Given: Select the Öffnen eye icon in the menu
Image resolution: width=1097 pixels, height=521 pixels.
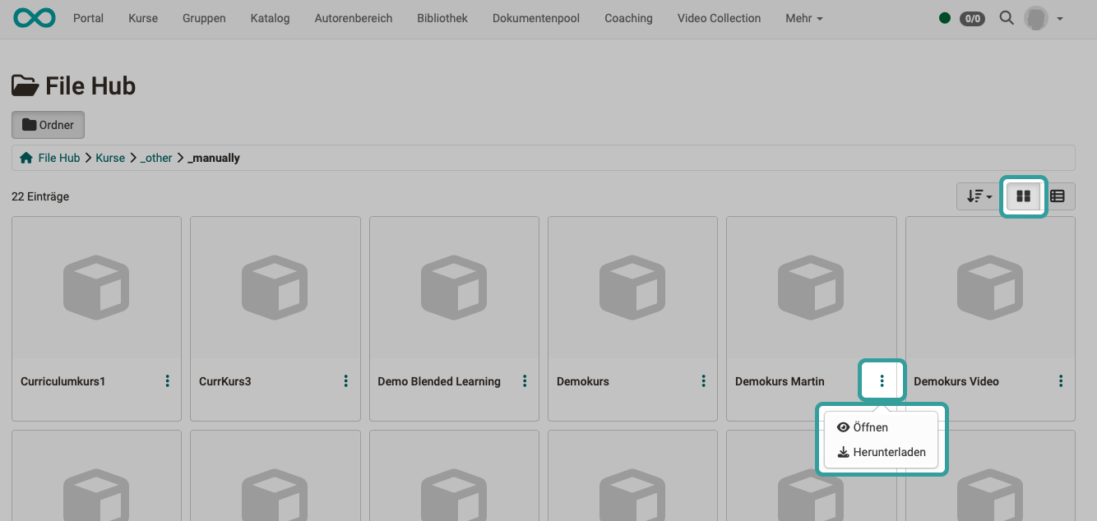Looking at the screenshot, I should [842, 426].
